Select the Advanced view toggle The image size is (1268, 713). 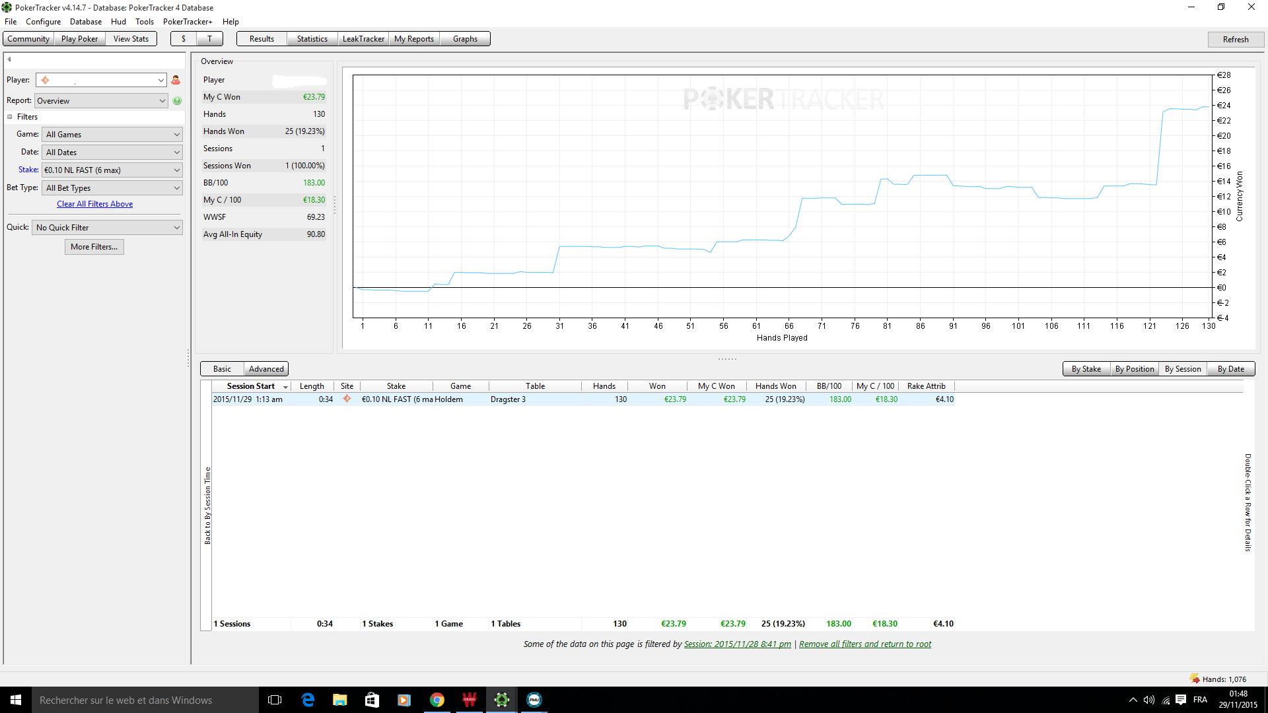(x=266, y=369)
